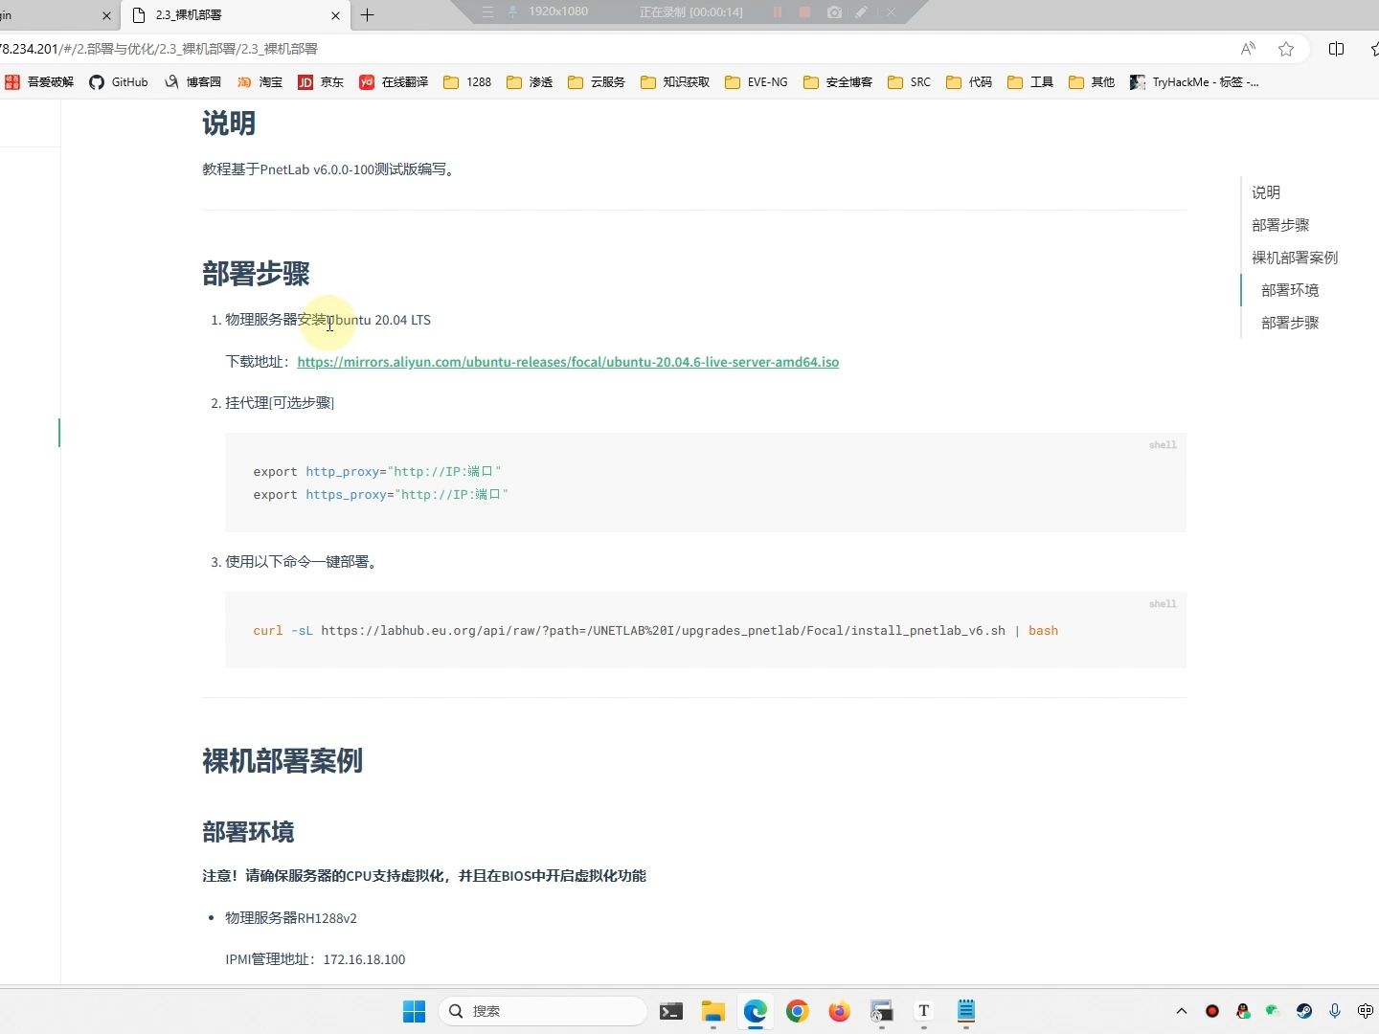Open the Notepad app in taskbar
This screenshot has width=1379, height=1034.
pos(966,1011)
